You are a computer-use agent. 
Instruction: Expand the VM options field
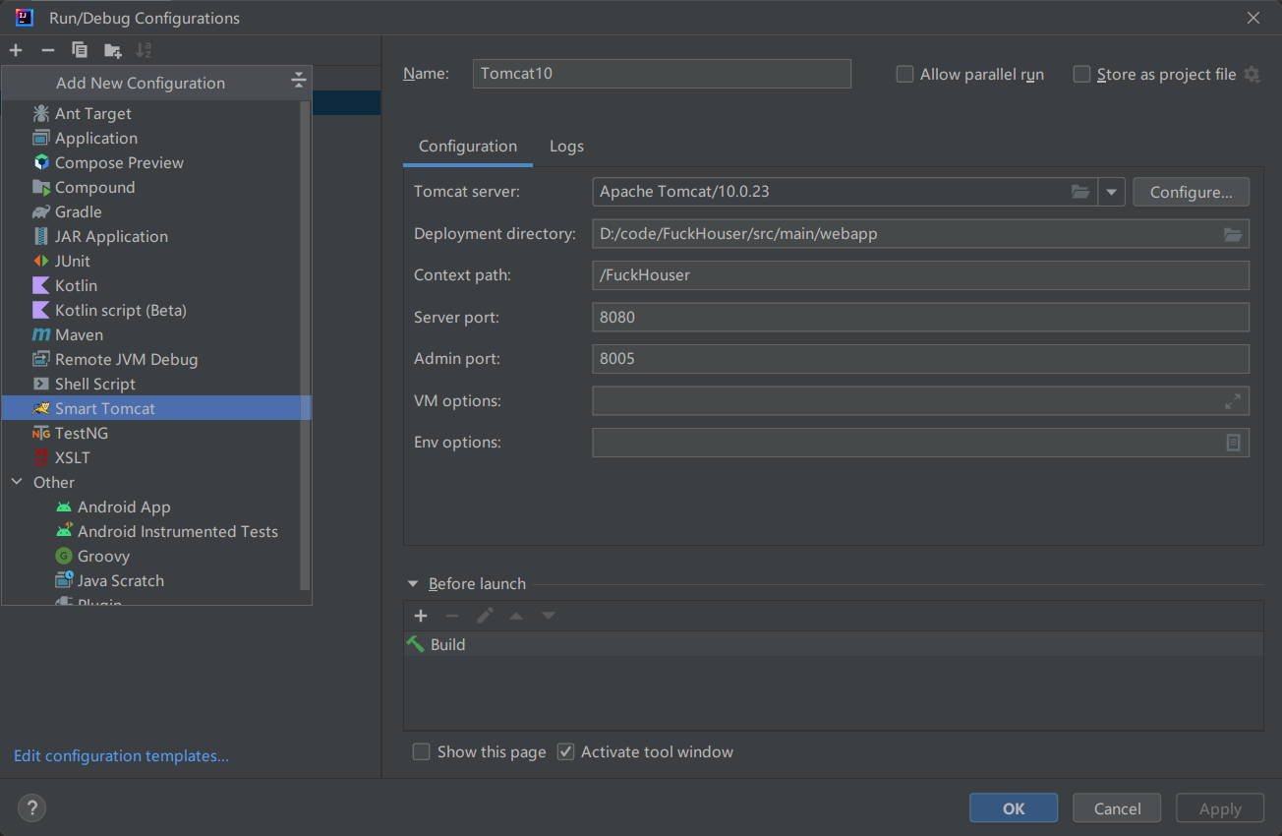click(1233, 401)
